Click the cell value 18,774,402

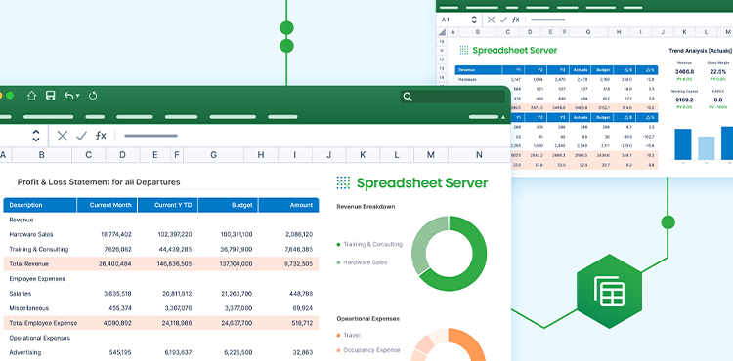tap(116, 234)
